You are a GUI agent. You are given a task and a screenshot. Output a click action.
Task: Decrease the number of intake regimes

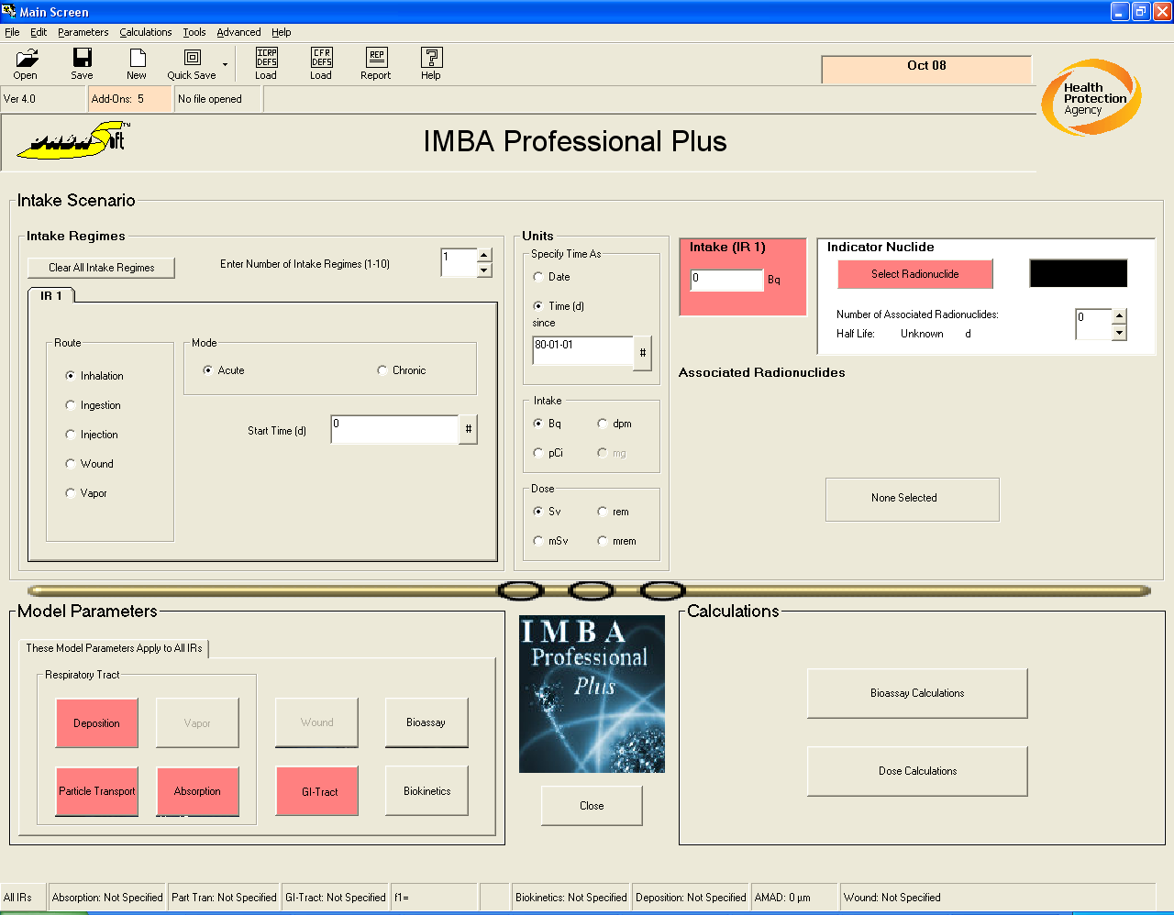[484, 270]
